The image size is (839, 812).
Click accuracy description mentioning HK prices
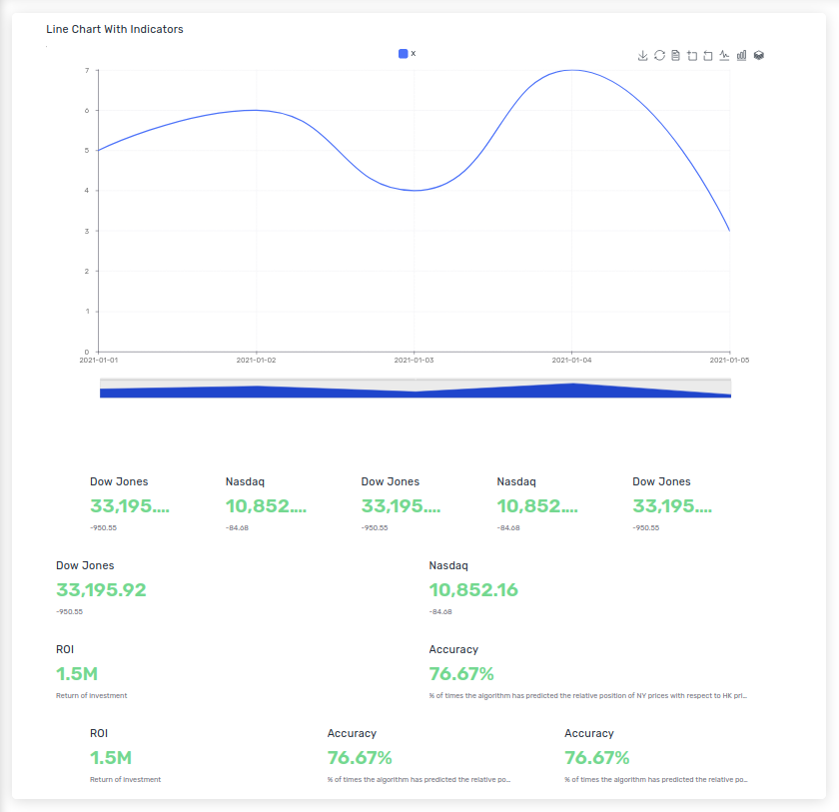[x=587, y=695]
